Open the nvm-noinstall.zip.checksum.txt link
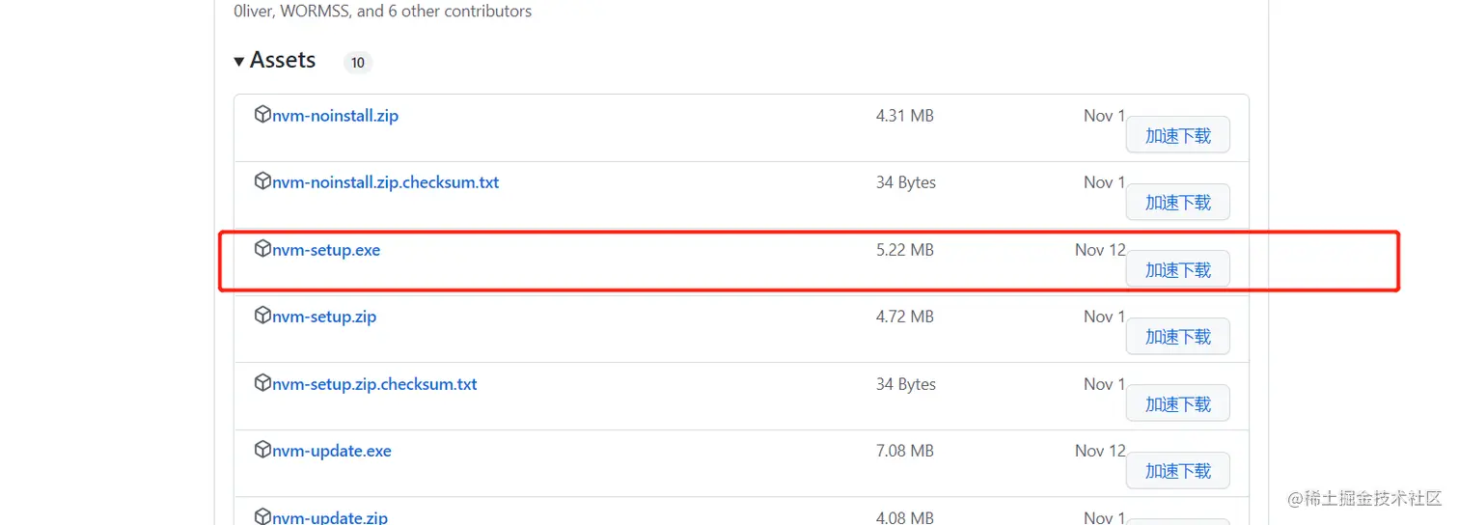This screenshot has height=525, width=1459. click(385, 182)
